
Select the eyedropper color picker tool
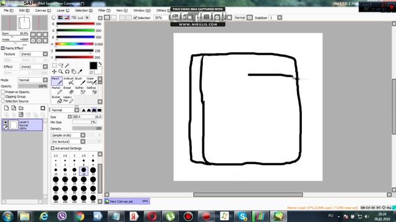80,72
